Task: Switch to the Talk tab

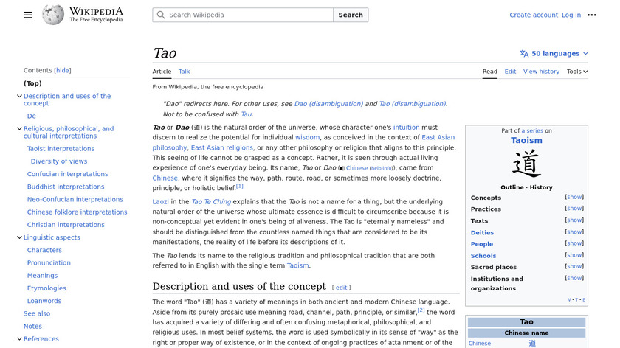Action: tap(185, 72)
